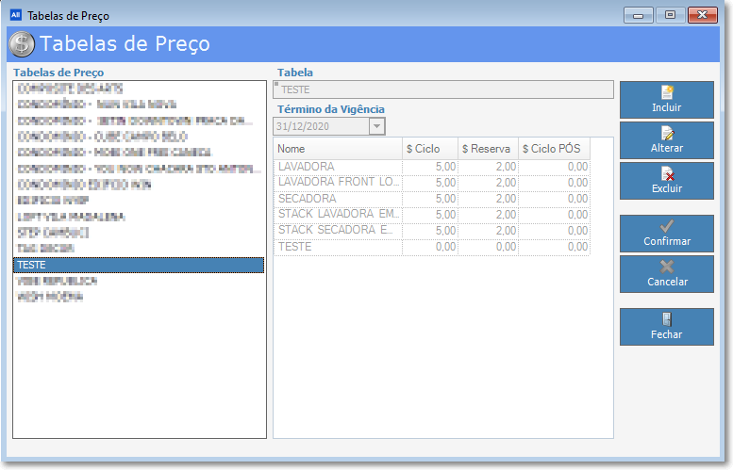Viewport: 733px width, 470px height.
Task: Select the LAVADORA FRONT LO... row
Action: pos(338,183)
